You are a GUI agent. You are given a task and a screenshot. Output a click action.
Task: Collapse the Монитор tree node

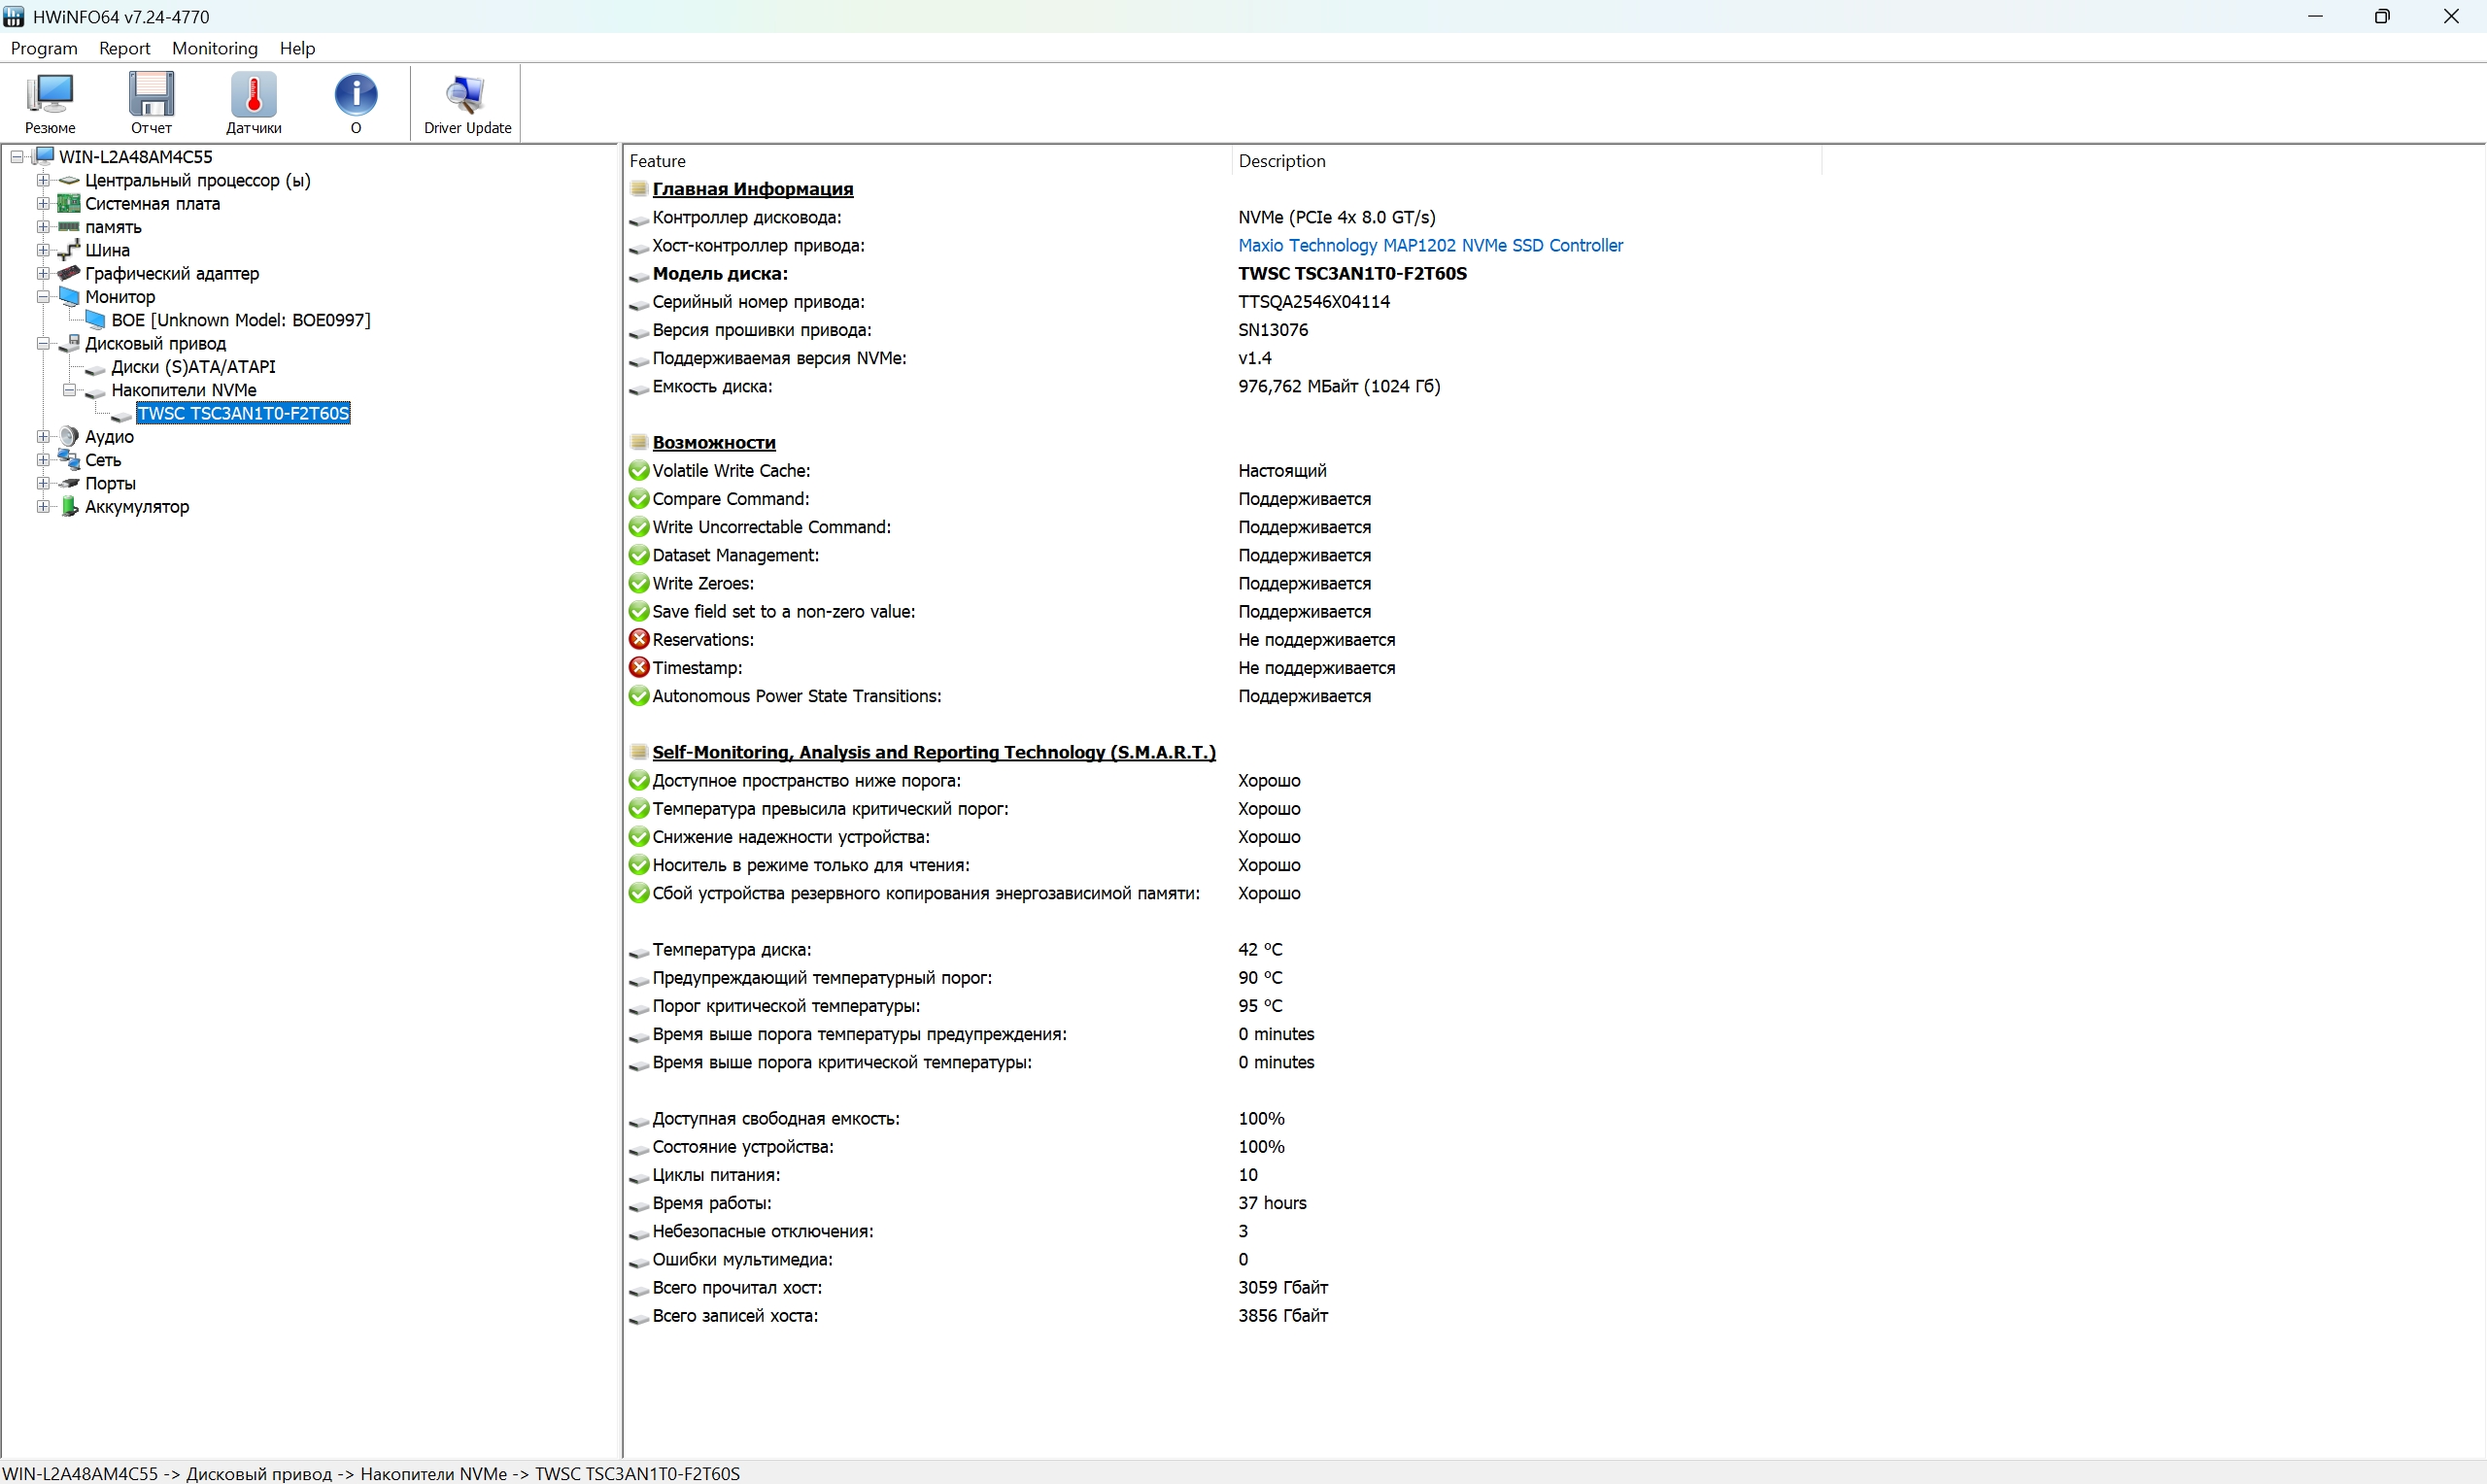click(x=43, y=297)
